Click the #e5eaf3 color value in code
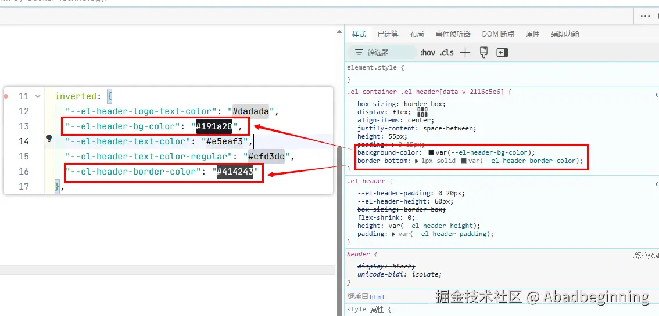Image resolution: width=659 pixels, height=316 pixels. [x=224, y=141]
